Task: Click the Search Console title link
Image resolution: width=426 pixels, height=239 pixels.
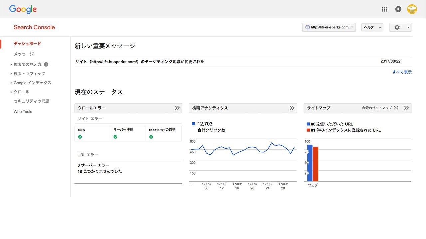Action: click(x=34, y=27)
